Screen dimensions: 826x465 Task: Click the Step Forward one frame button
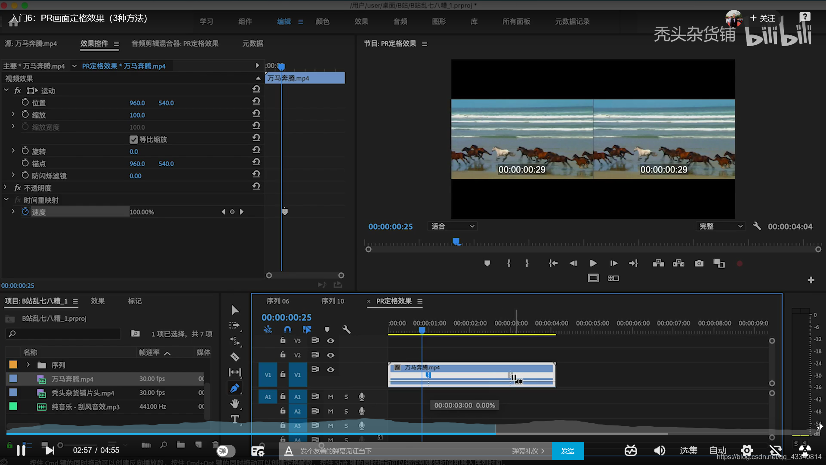coord(614,263)
